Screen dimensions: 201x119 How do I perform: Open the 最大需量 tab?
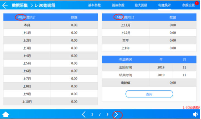pos(141,5)
